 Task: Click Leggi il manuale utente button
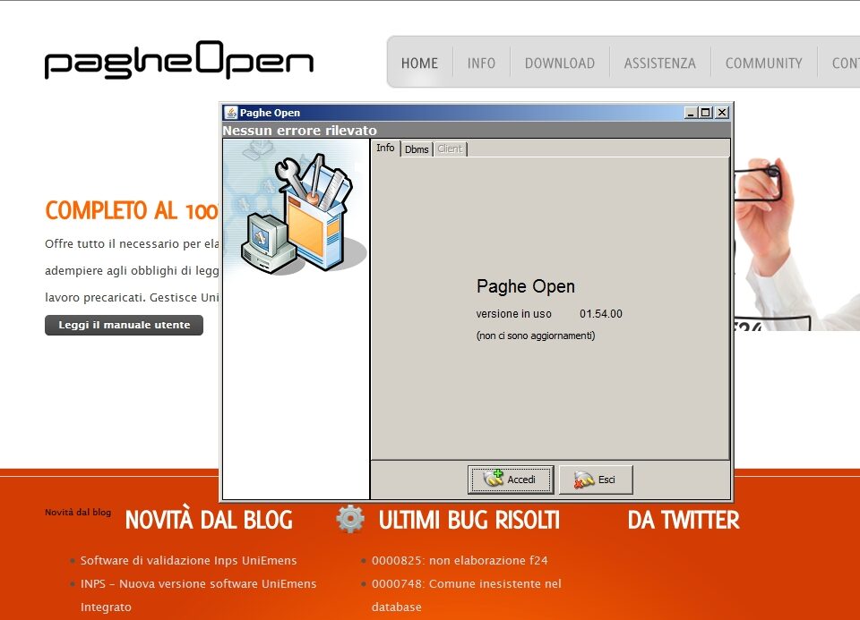pos(124,326)
